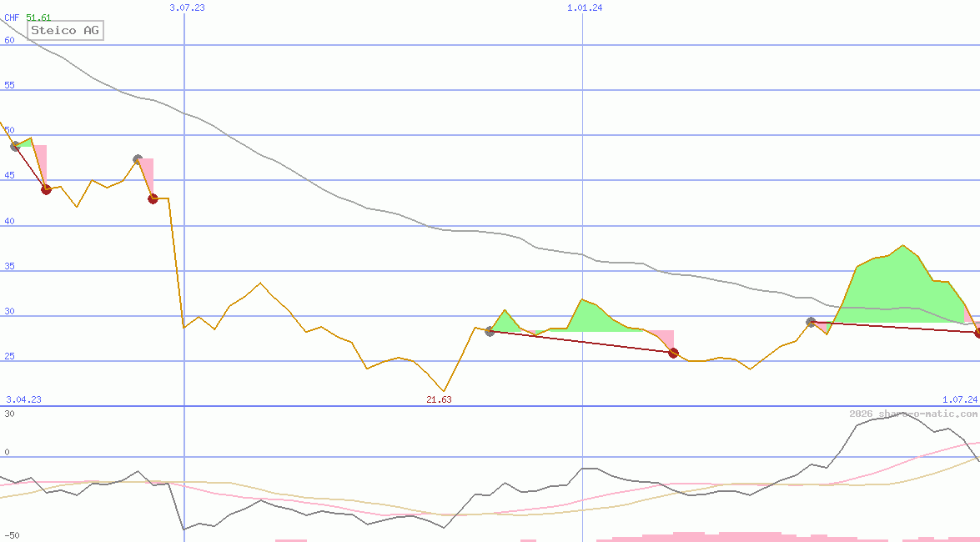Click the Steico AG title label

[x=65, y=31]
